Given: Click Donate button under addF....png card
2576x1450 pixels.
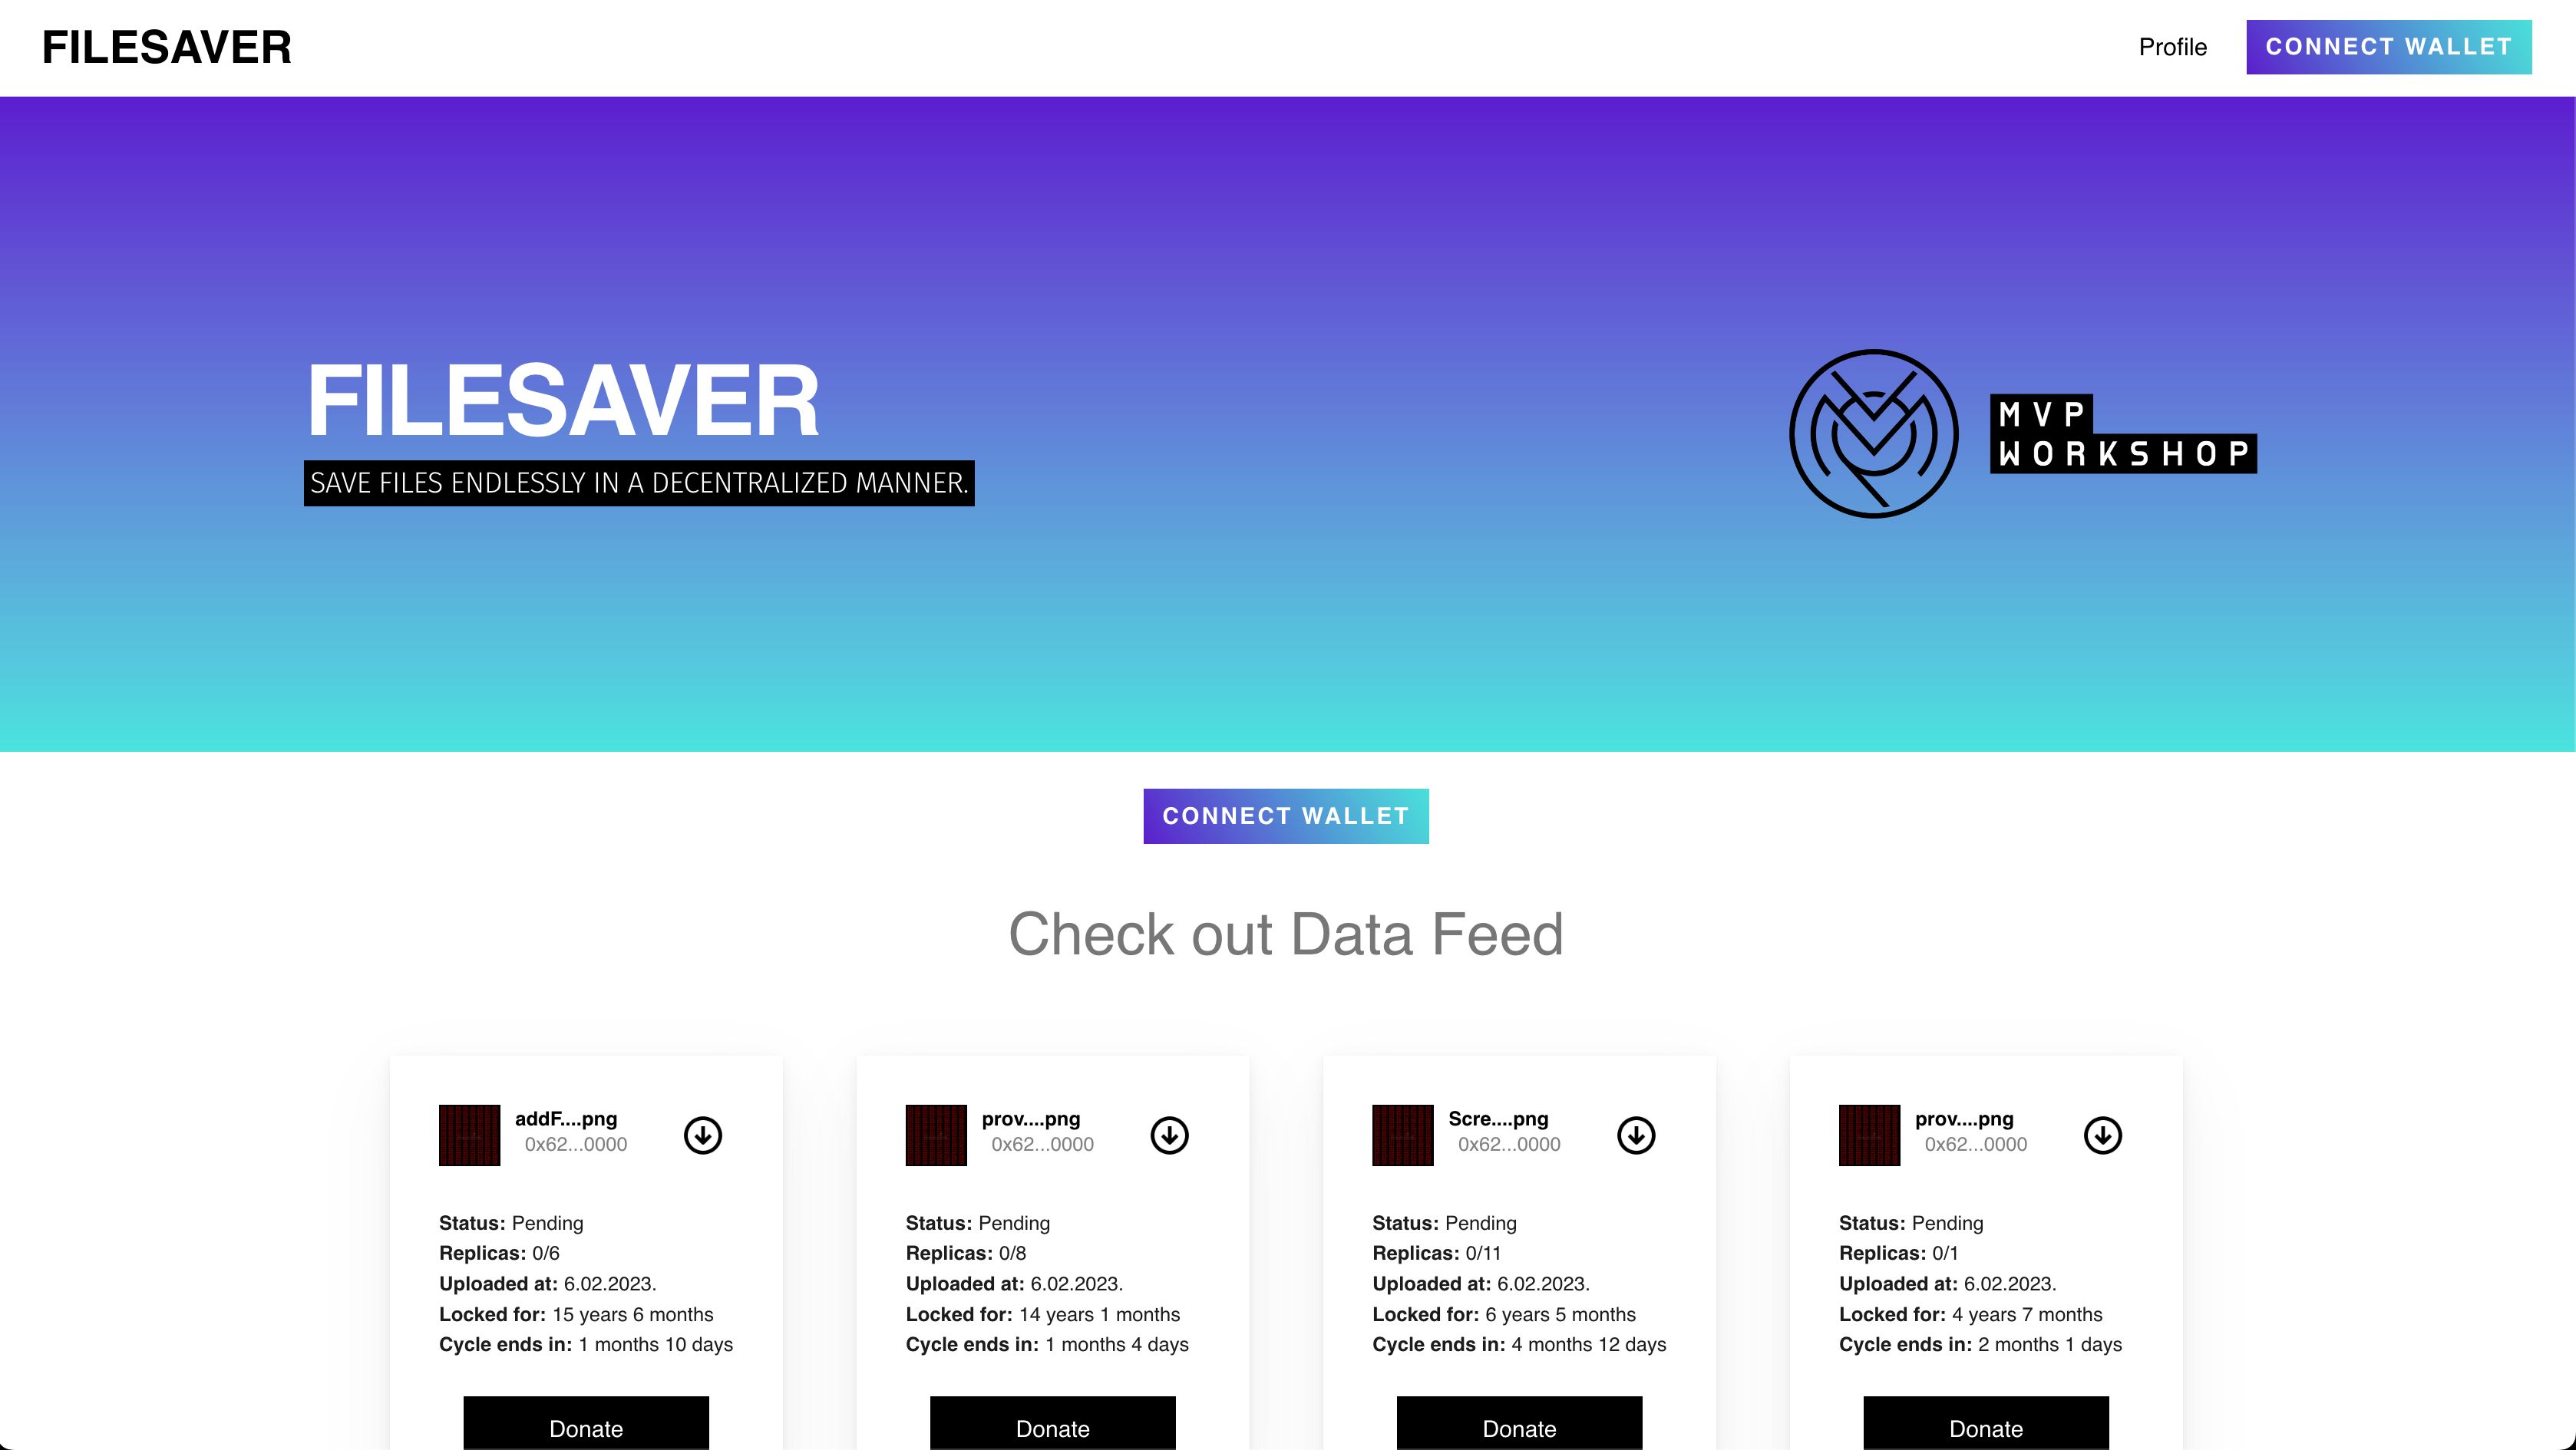Looking at the screenshot, I should (x=586, y=1427).
